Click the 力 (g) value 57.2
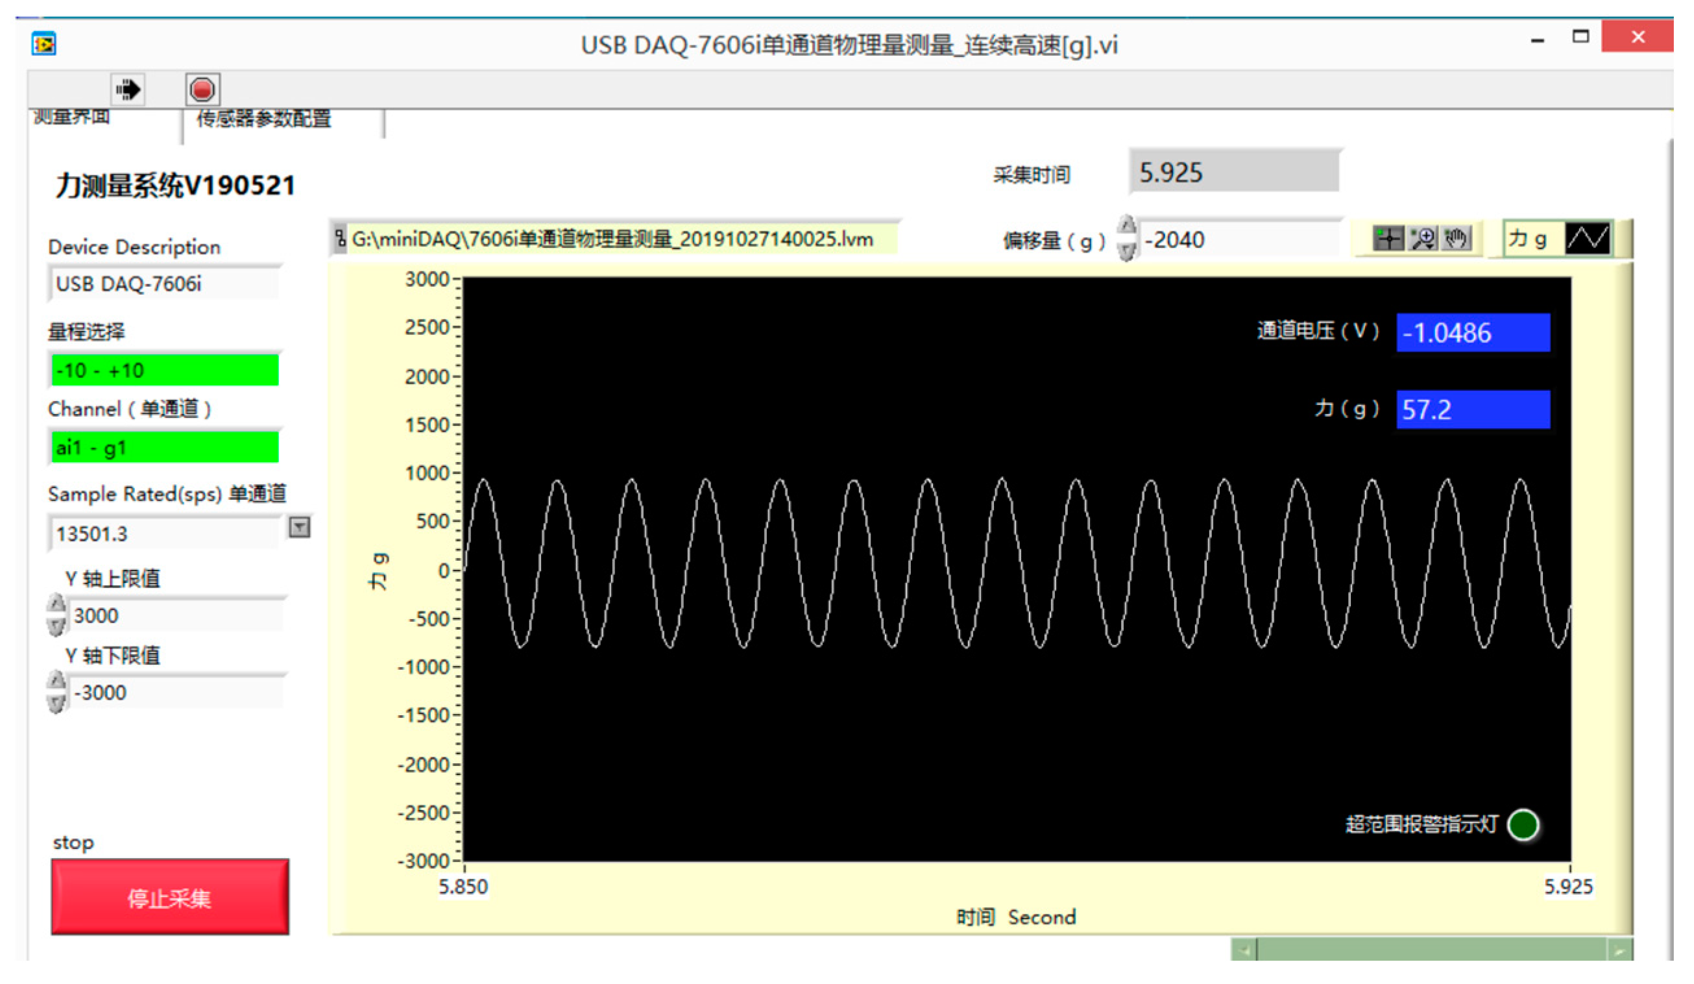1694x984 pixels. [1473, 410]
